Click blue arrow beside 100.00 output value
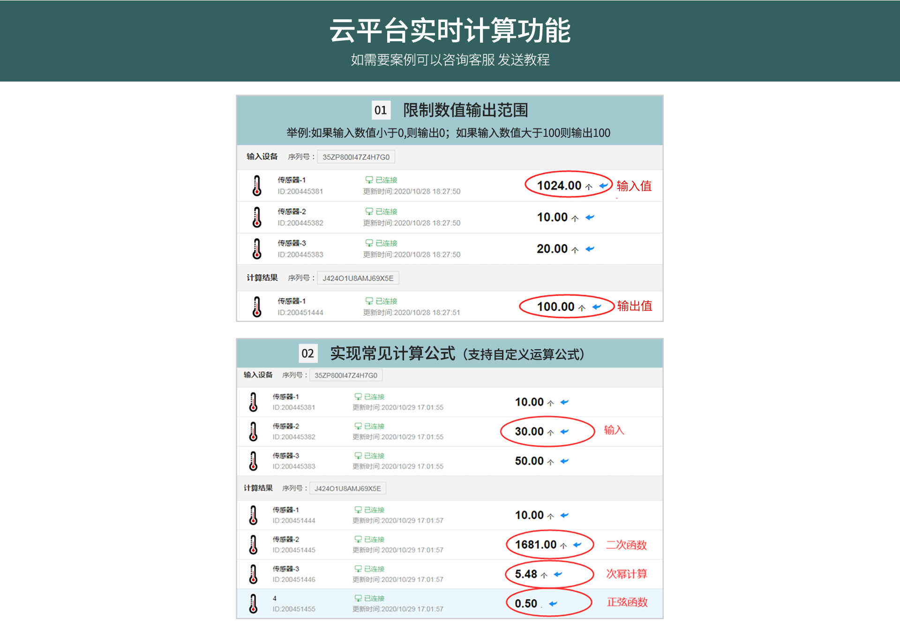The height and width of the screenshot is (621, 900). click(x=597, y=307)
